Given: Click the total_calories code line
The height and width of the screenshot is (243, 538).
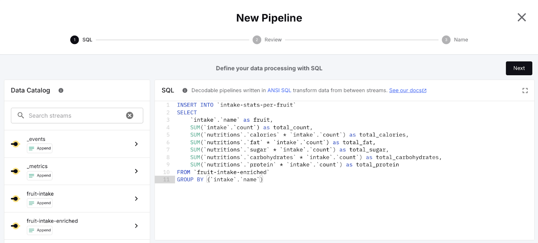Looking at the screenshot, I should (299, 135).
